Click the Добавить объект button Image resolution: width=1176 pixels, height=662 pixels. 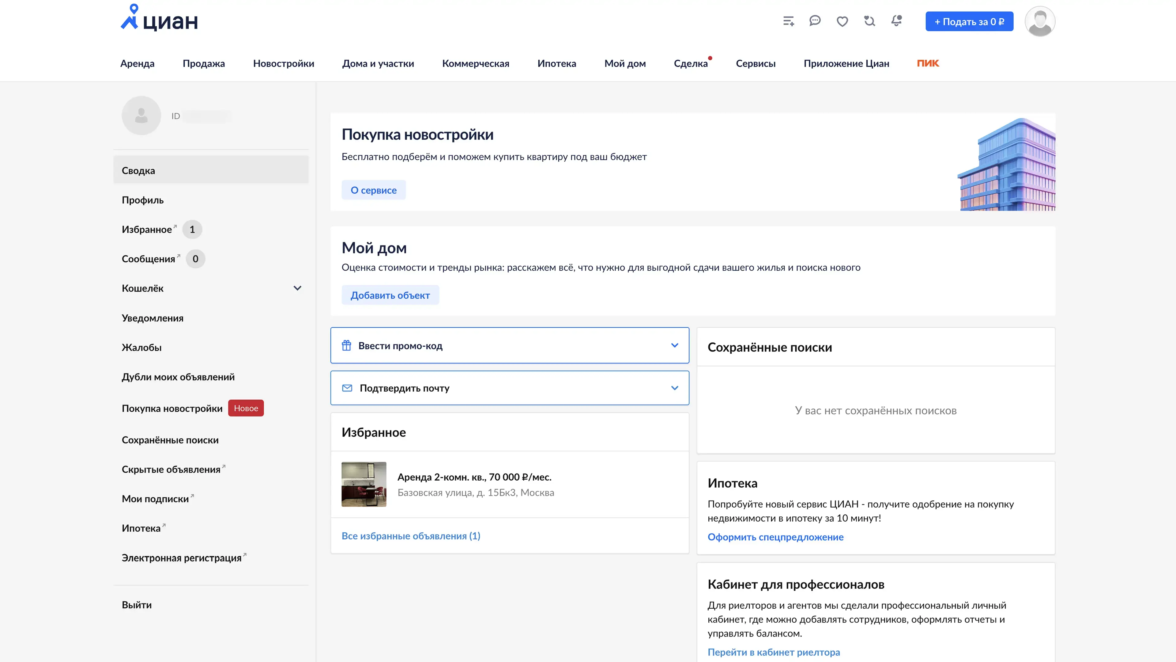pos(390,295)
